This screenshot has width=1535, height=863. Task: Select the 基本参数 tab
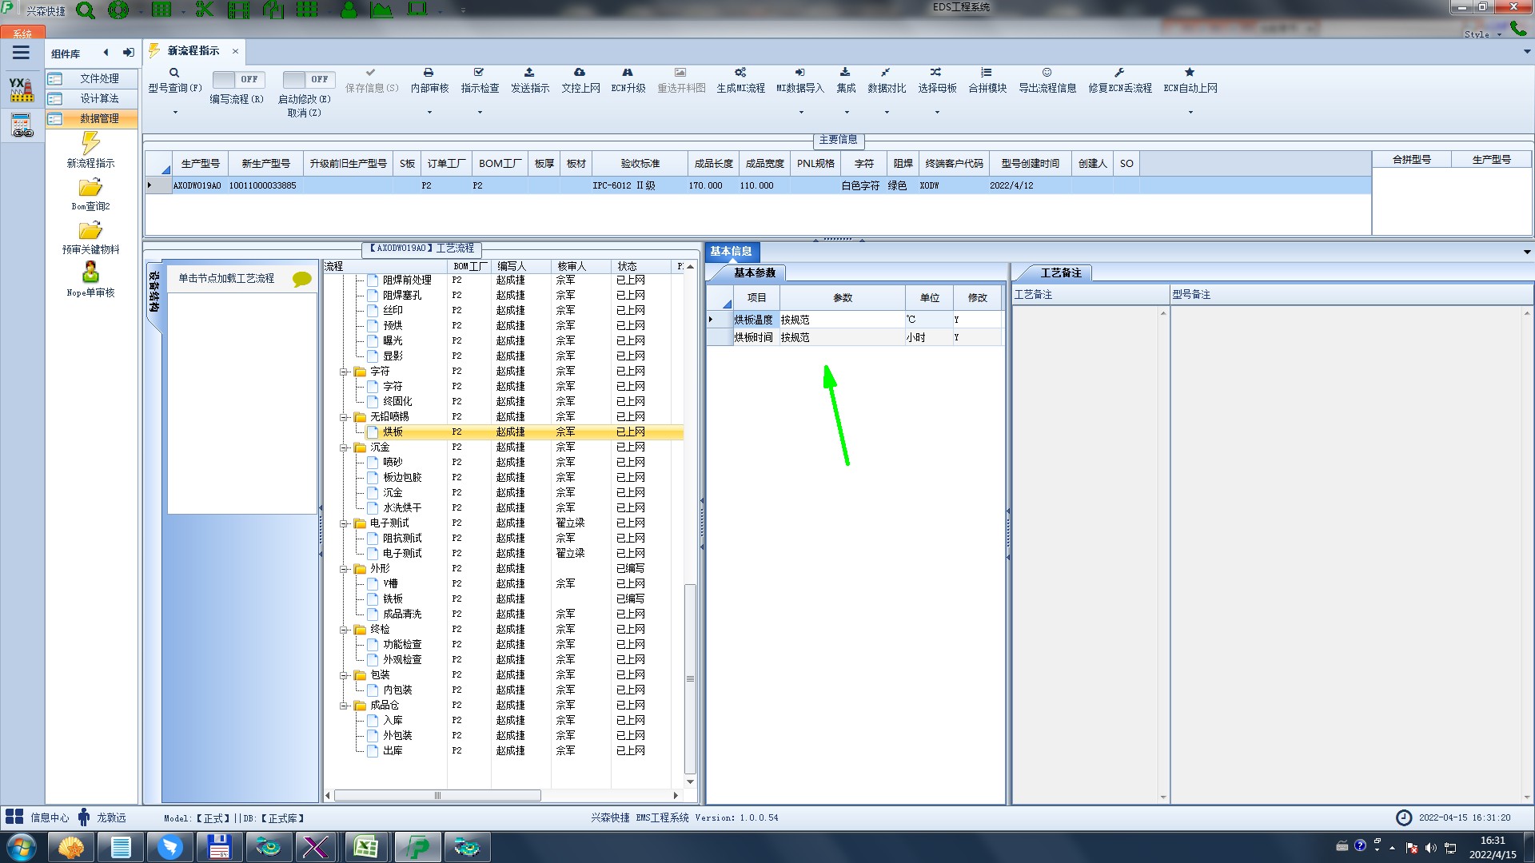[754, 272]
